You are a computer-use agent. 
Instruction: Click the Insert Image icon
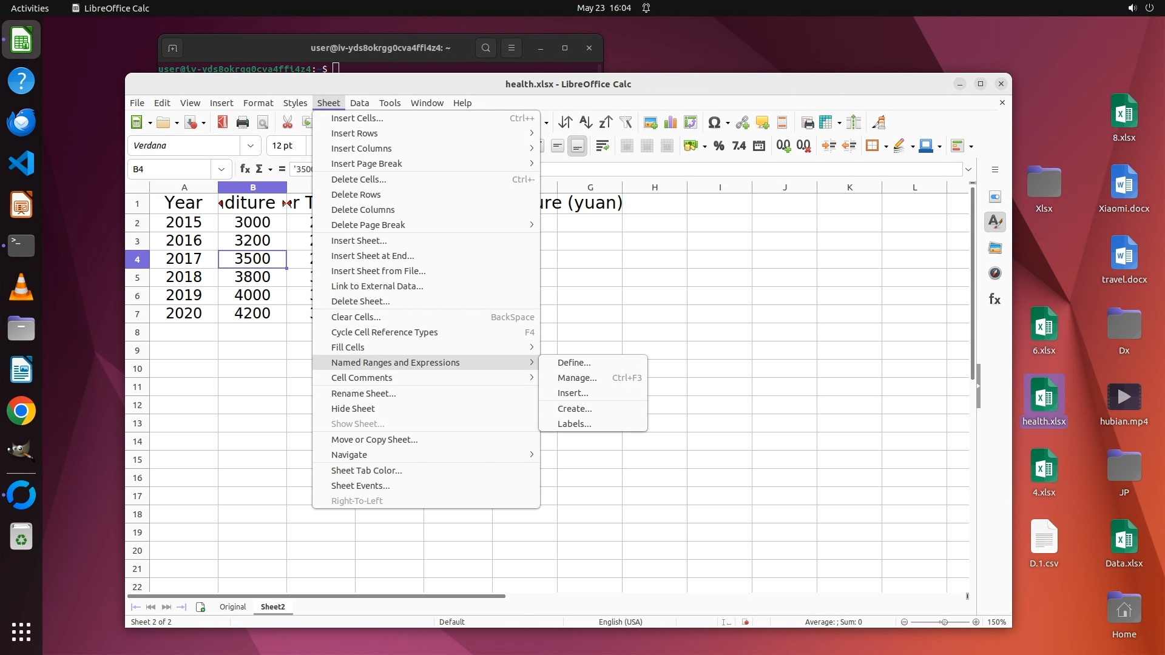(x=650, y=123)
